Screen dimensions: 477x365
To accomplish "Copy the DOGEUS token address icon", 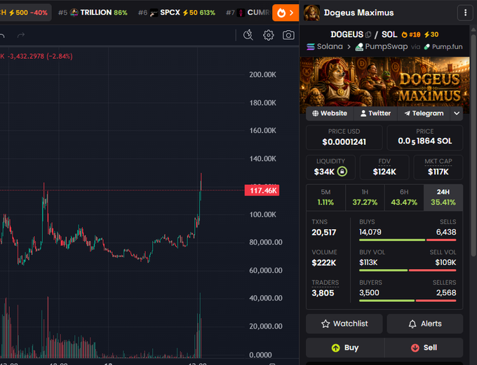I will [368, 34].
